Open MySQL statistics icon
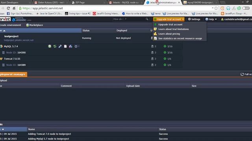 (70, 46)
